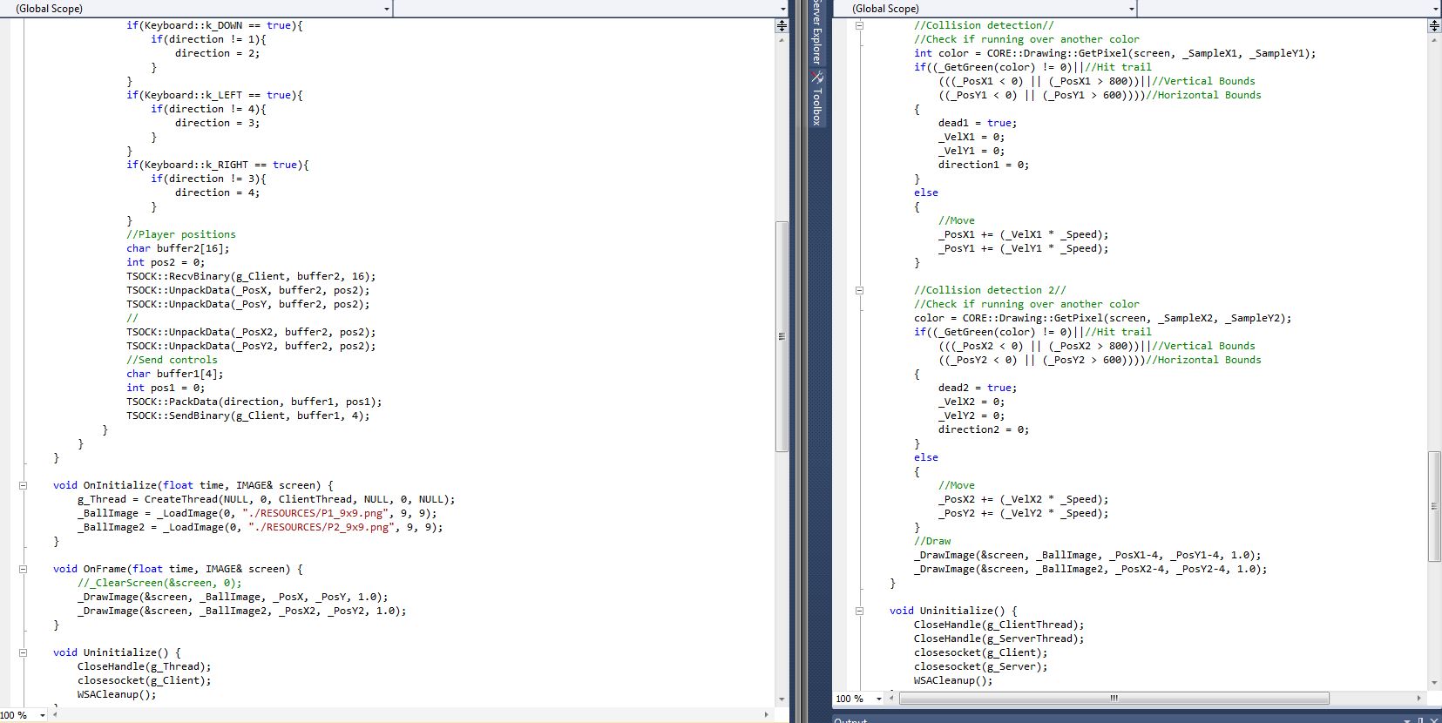Click the "if(Keyboard::k_LEFT == true){" line
The width and height of the screenshot is (1442, 723).
click(x=214, y=95)
